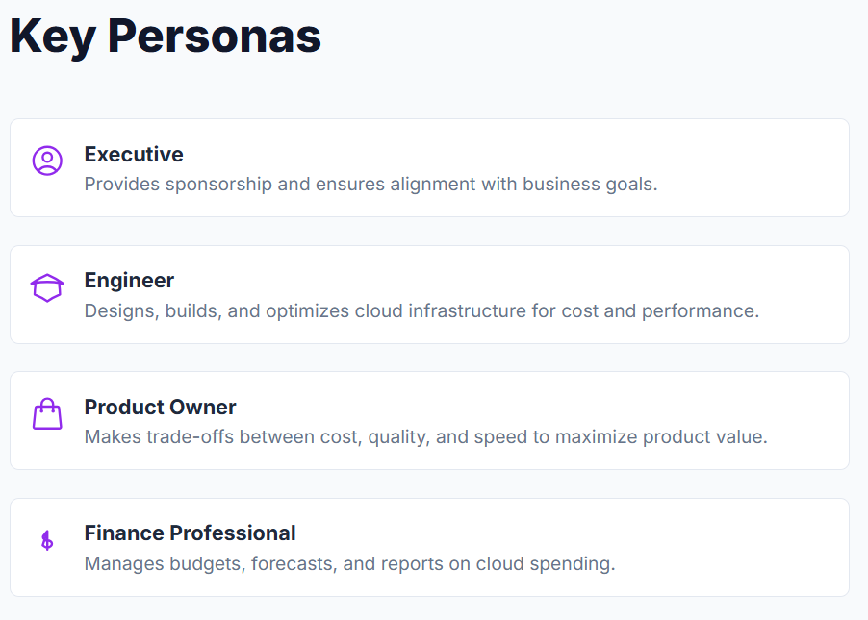
Task: Select the Executive heading text
Action: coord(134,155)
